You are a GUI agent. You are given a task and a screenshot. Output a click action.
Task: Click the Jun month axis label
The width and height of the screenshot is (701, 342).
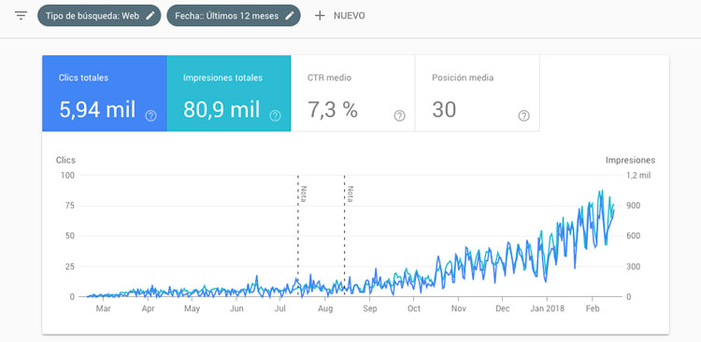coord(236,308)
